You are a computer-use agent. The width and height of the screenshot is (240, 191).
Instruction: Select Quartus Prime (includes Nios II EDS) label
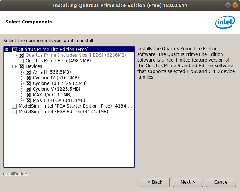pyautogui.click(x=76, y=55)
